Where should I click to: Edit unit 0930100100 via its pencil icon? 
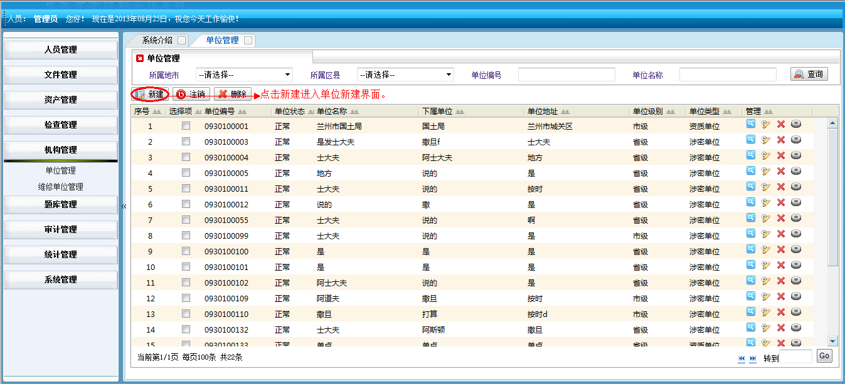[x=765, y=249]
